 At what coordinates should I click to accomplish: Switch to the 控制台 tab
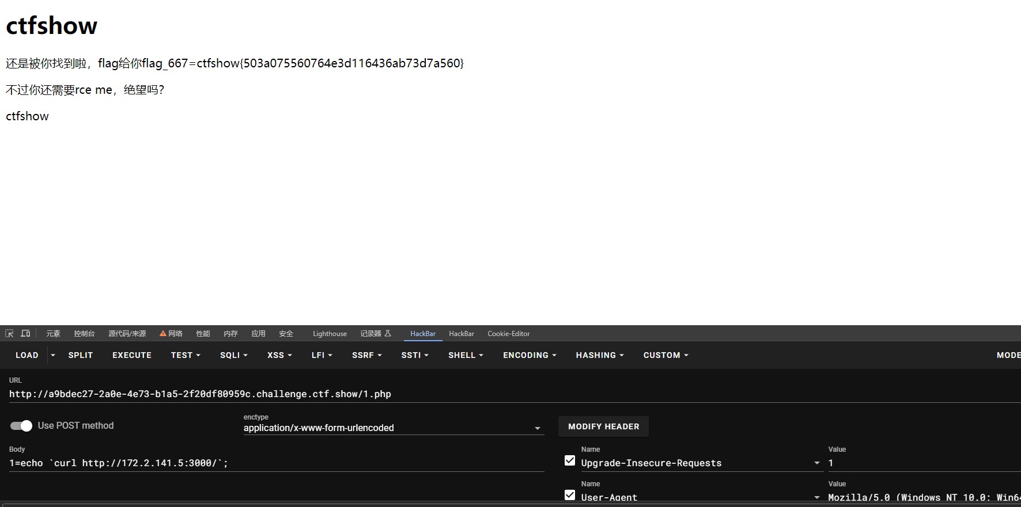(84, 334)
